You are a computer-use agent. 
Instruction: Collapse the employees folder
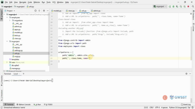pos(7,18)
